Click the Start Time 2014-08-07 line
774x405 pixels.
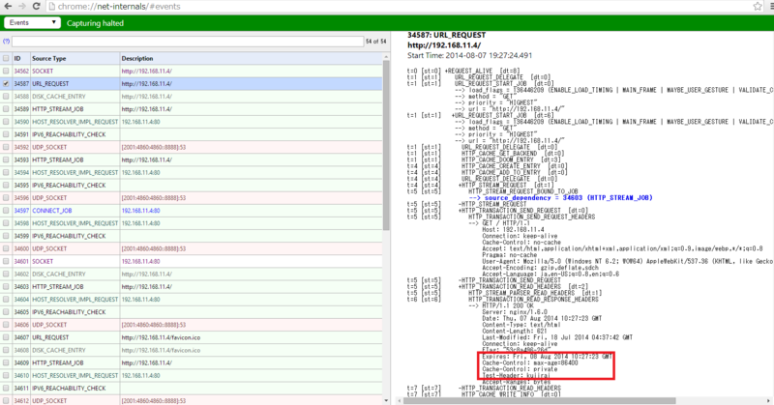coord(469,56)
